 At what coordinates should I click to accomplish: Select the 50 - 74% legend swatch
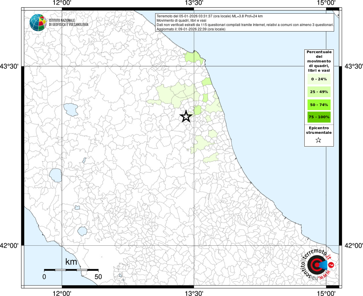[319, 105]
